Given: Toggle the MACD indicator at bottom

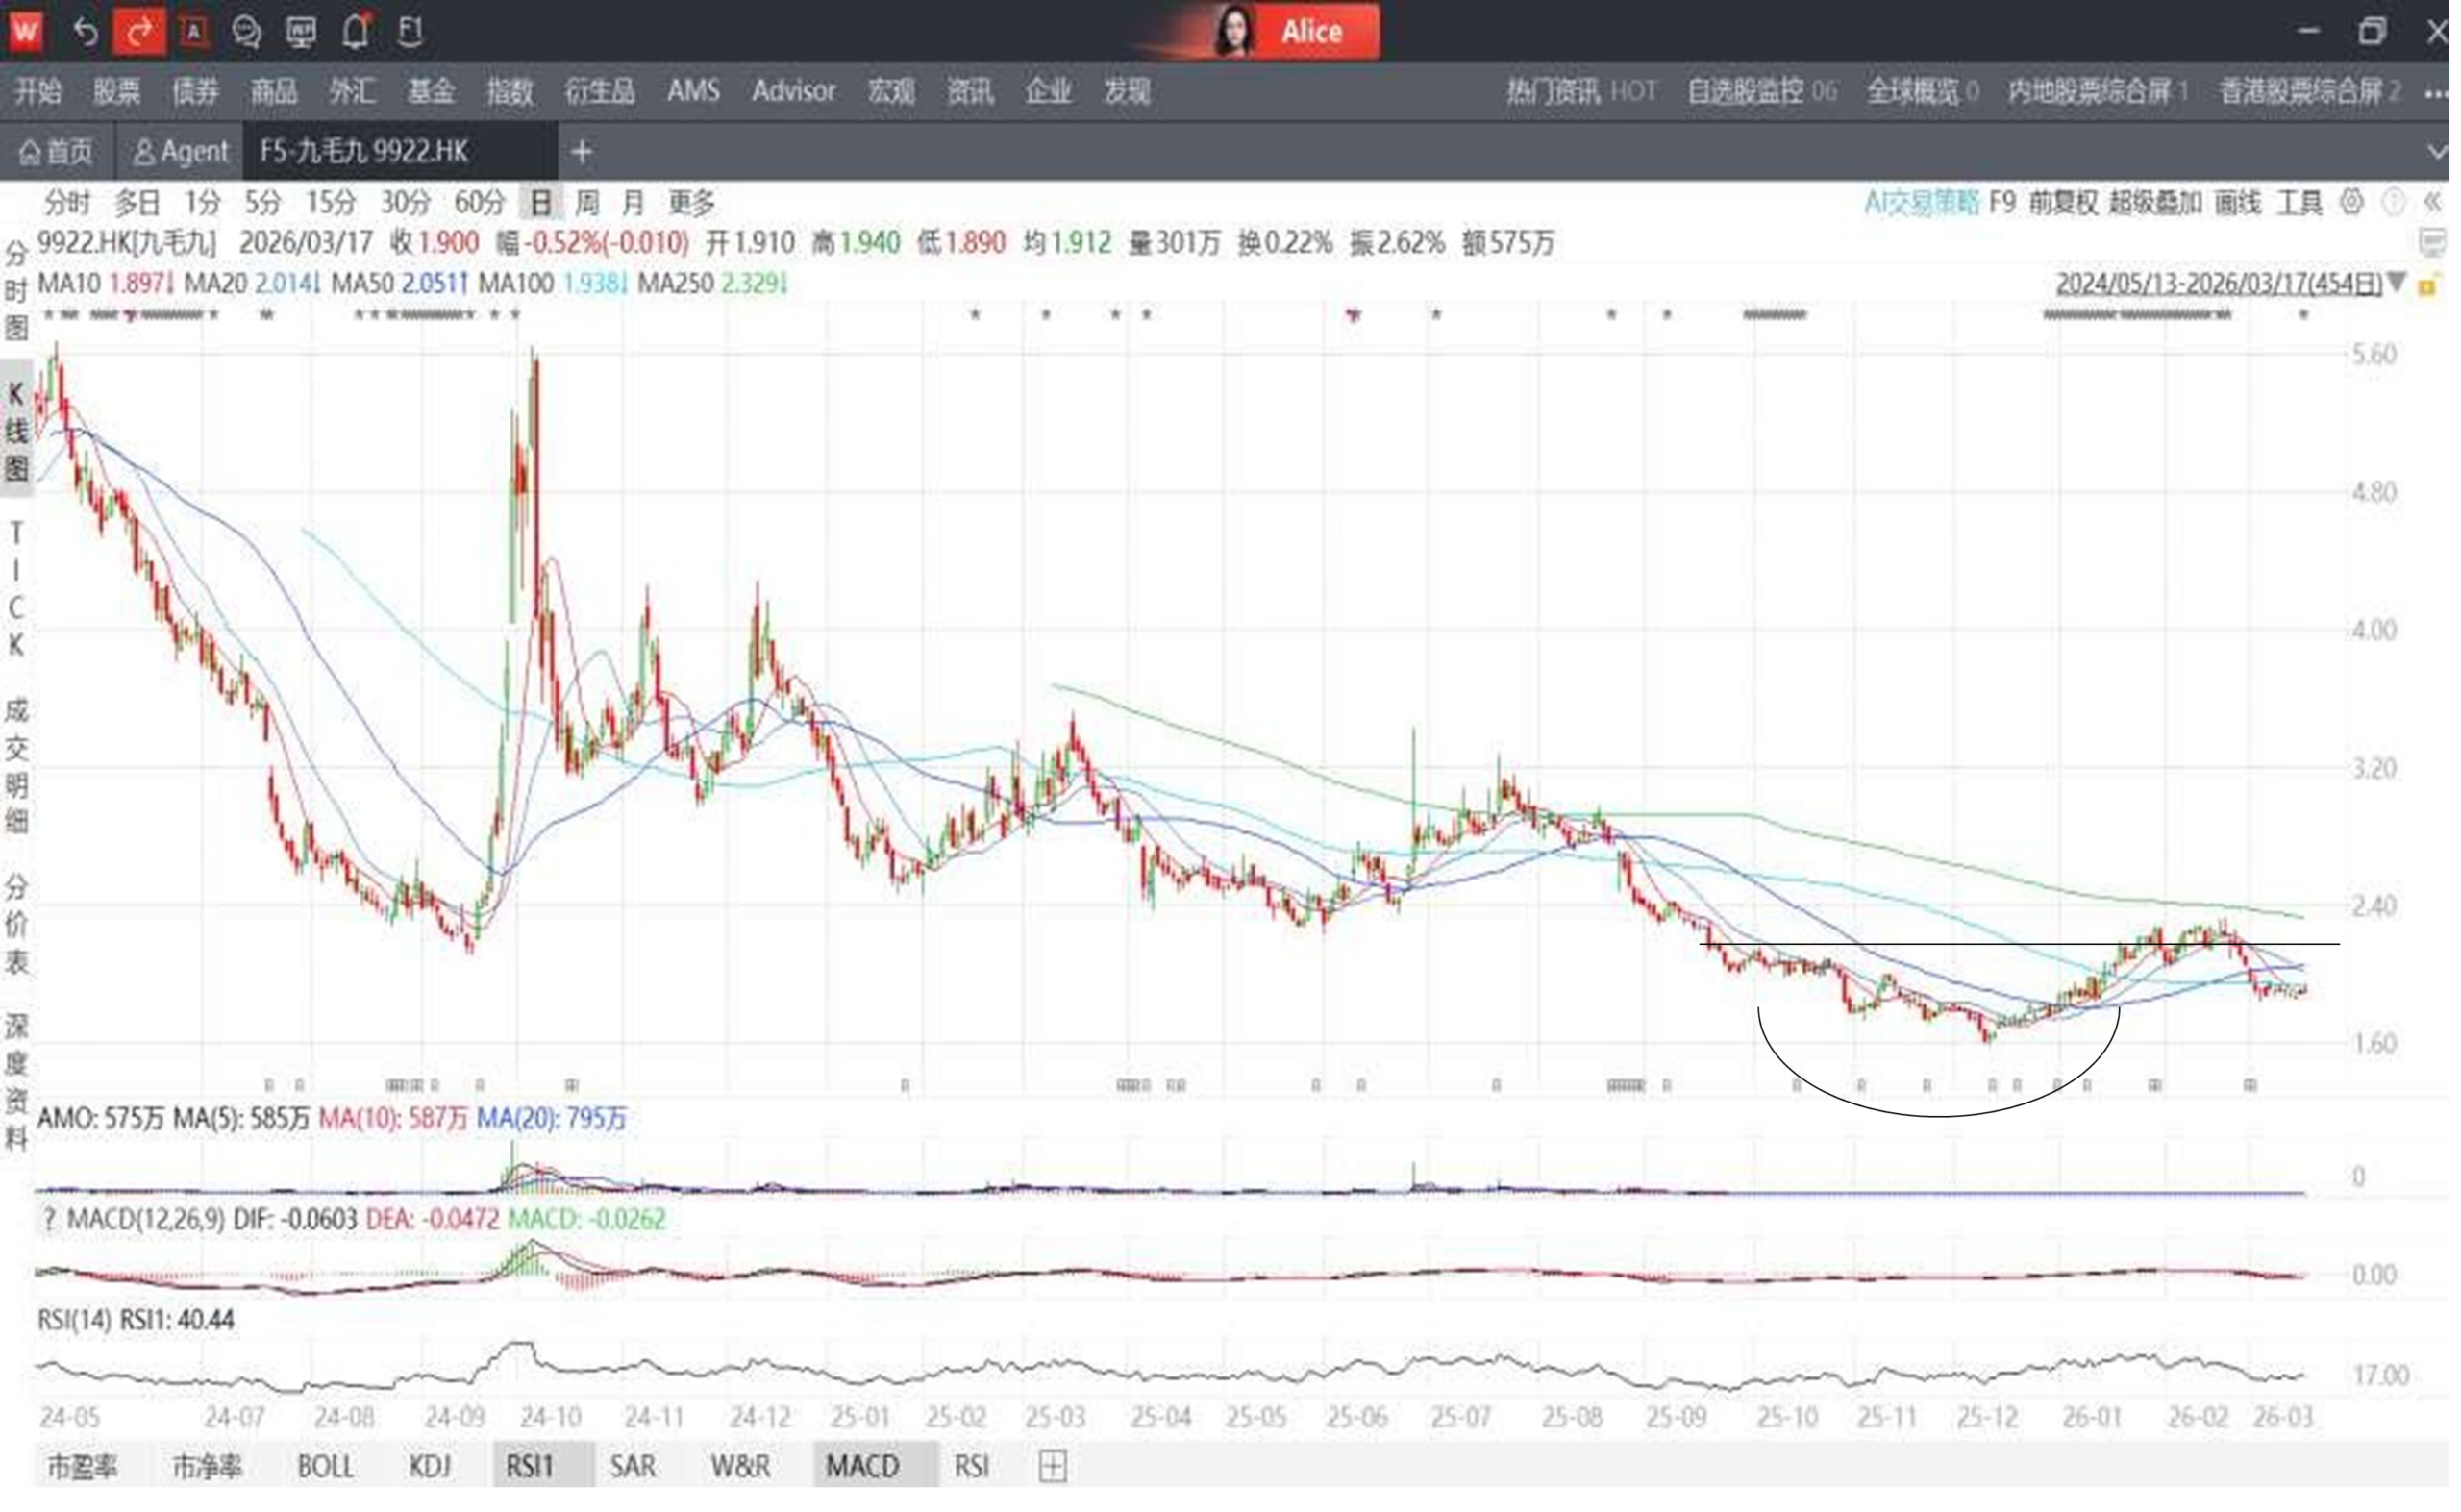Looking at the screenshot, I should 862,1466.
